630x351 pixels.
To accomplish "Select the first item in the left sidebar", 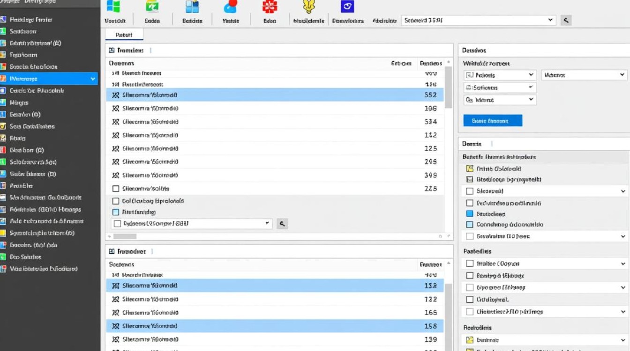I will tap(31, 20).
